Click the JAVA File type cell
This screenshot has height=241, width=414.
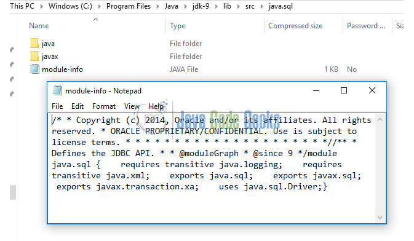pos(184,69)
